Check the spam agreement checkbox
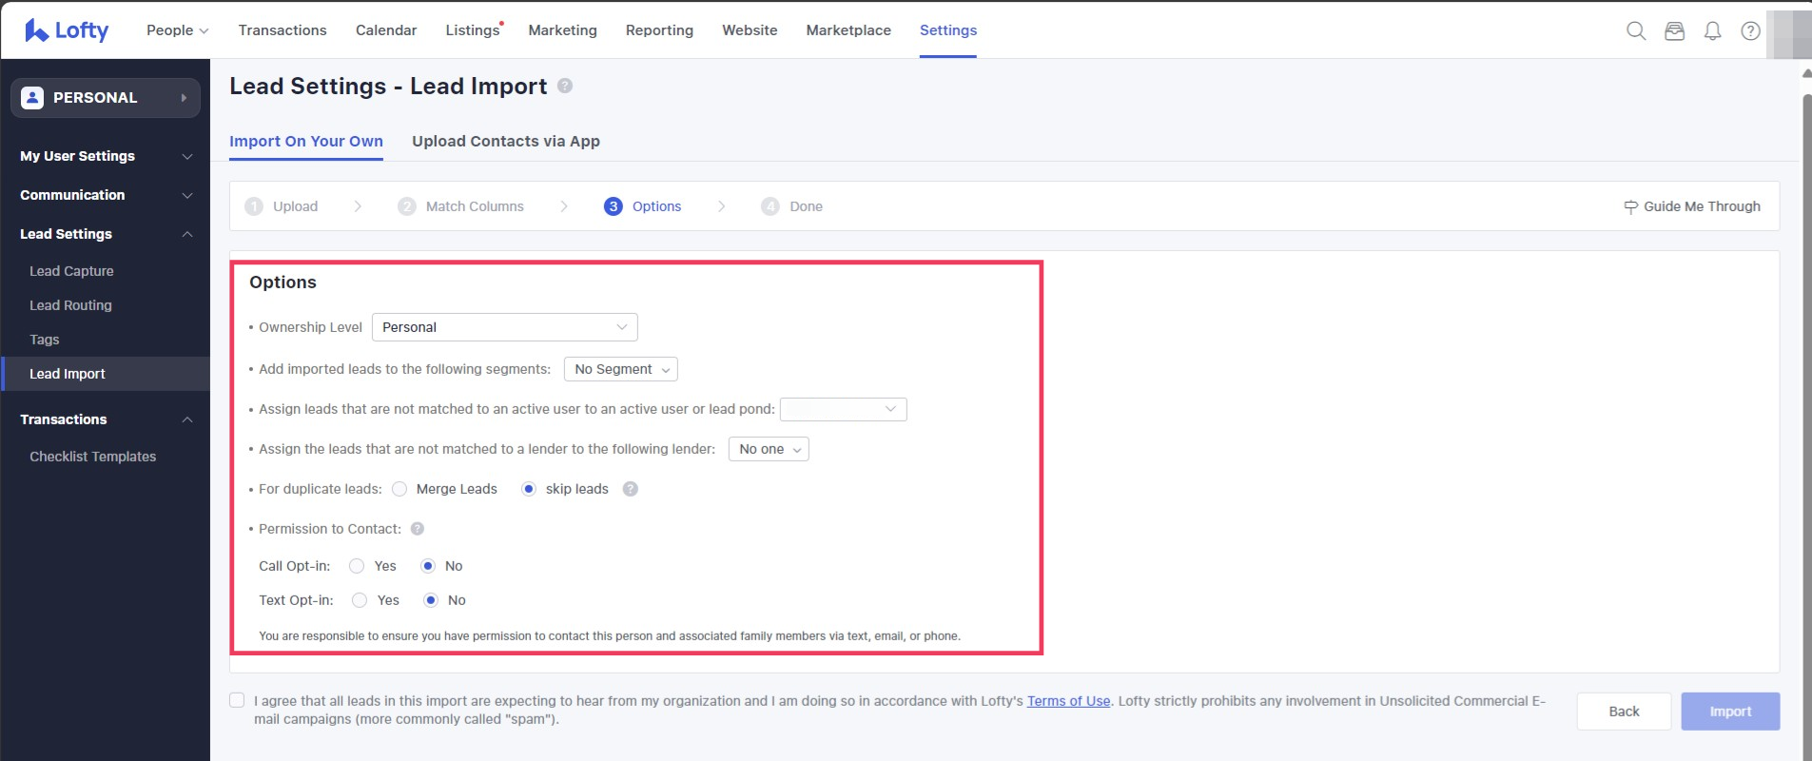Screen dimensions: 1812x761 [x=237, y=700]
